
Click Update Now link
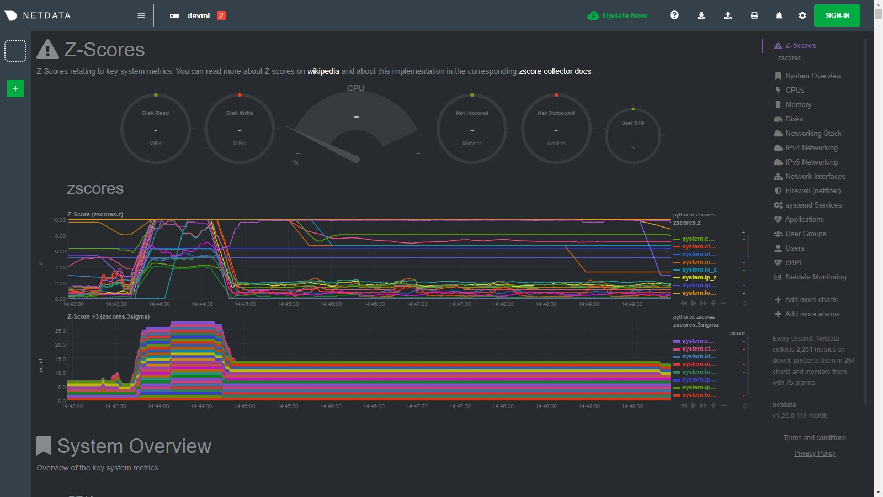coord(625,15)
